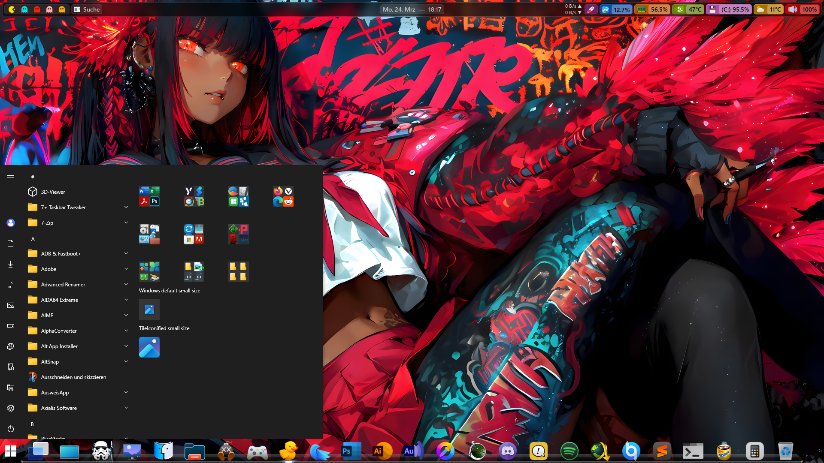Expand the 7+ Taskbar Tweaker folder
Image resolution: width=824 pixels, height=463 pixels.
126,207
